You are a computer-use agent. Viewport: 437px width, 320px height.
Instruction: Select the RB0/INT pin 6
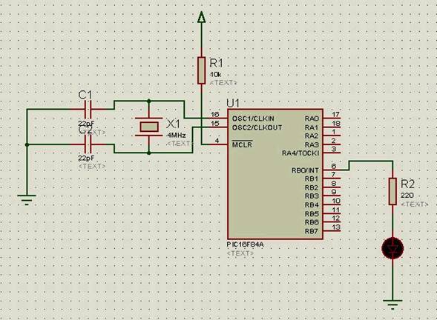click(332, 170)
